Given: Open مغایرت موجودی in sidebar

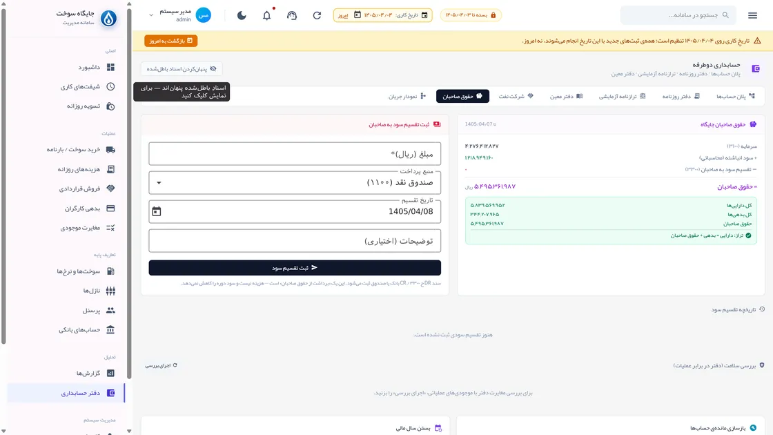Looking at the screenshot, I should (66, 228).
